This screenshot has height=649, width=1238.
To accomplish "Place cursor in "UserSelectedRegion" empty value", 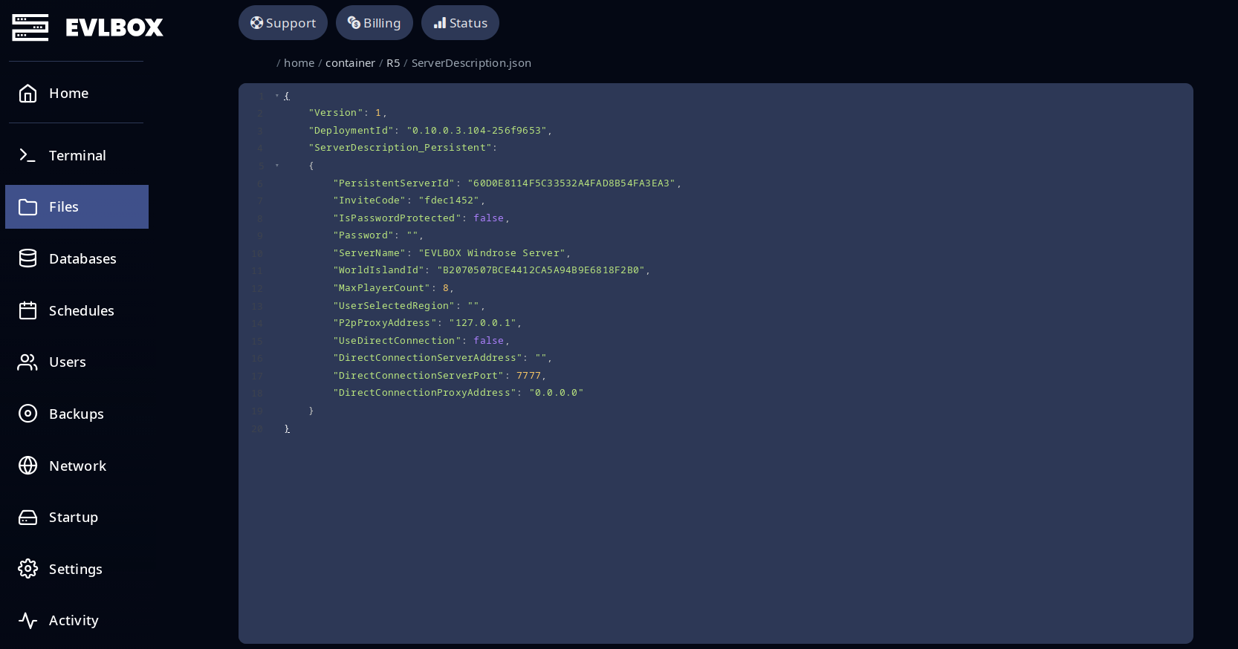I will click(x=474, y=306).
